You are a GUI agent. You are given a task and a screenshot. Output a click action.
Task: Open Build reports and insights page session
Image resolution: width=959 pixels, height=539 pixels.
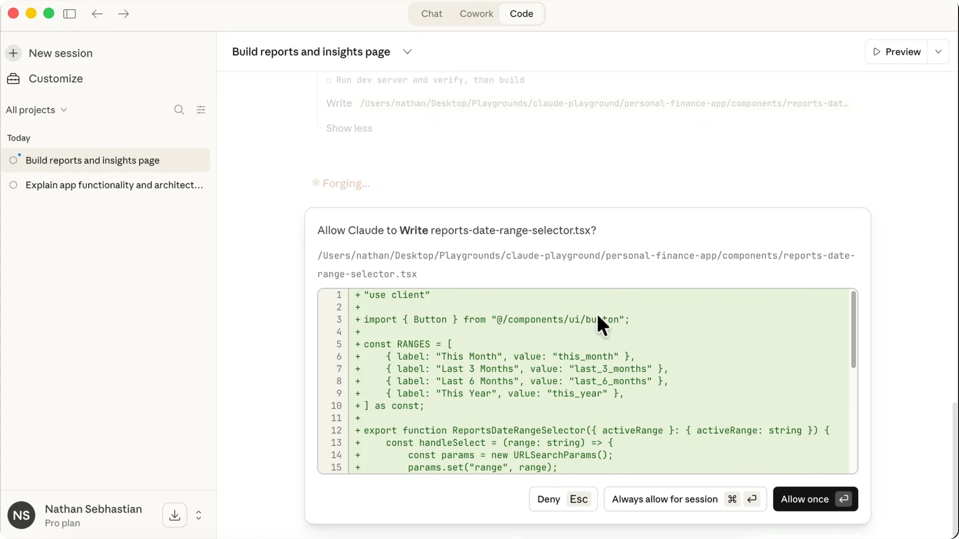105,160
